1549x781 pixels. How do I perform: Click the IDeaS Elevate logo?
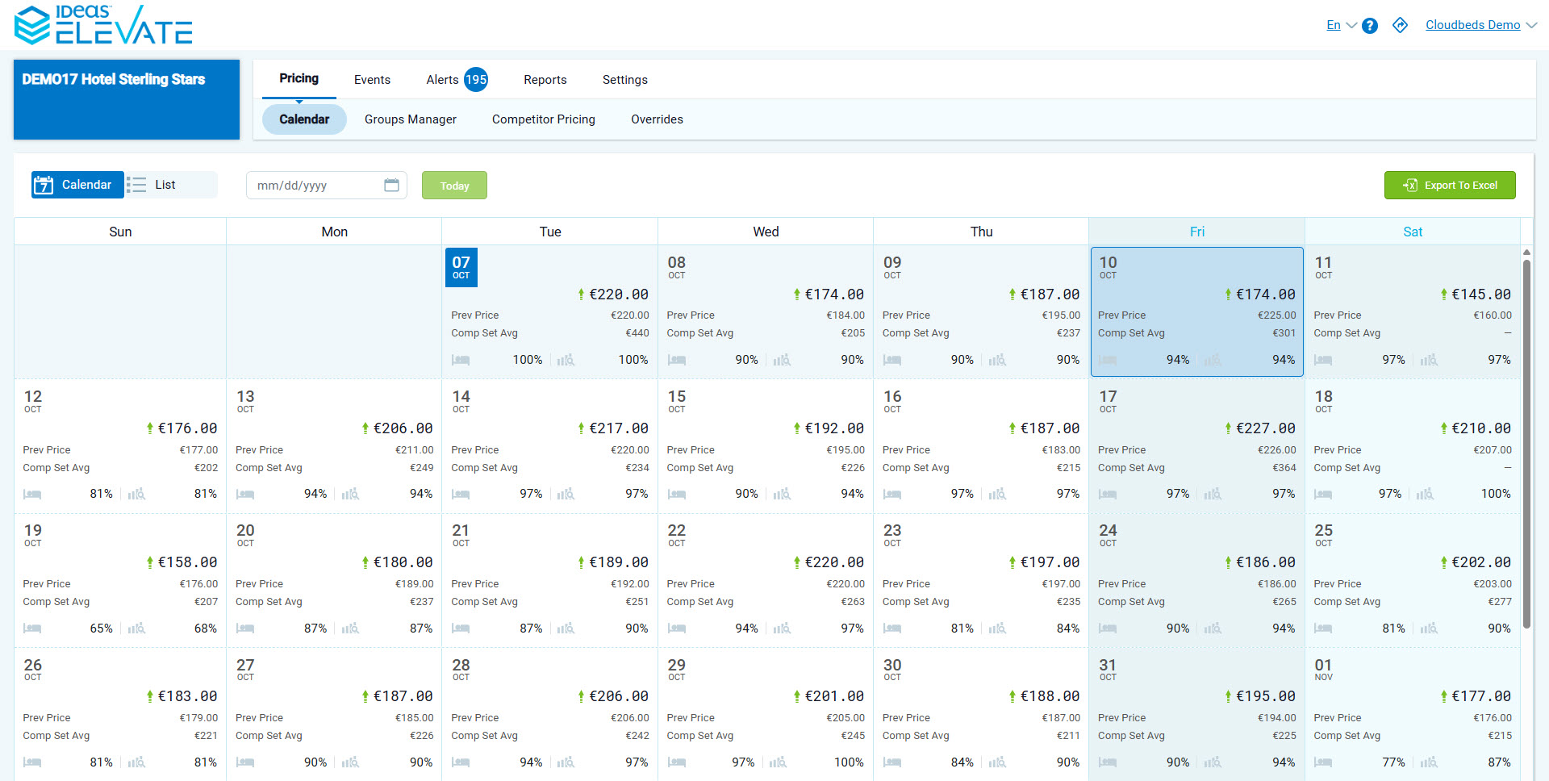click(103, 25)
